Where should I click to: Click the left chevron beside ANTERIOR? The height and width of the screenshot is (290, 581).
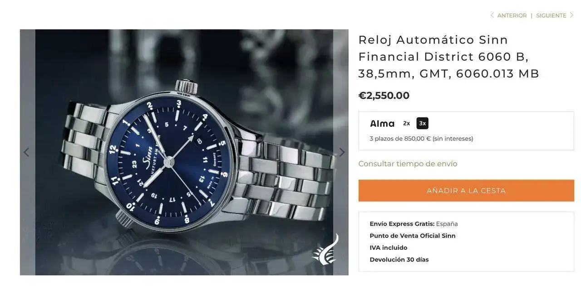tap(492, 15)
